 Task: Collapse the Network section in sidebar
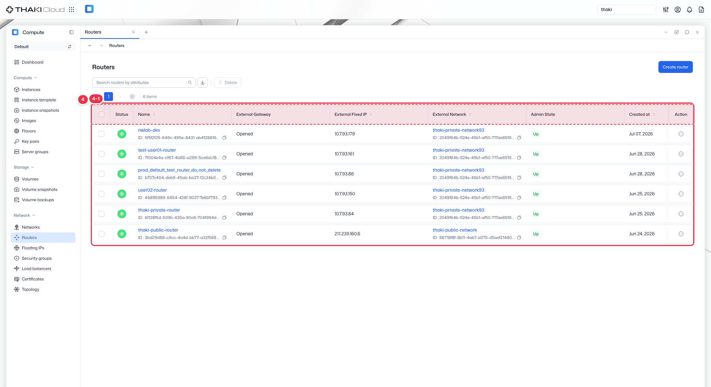(x=24, y=215)
